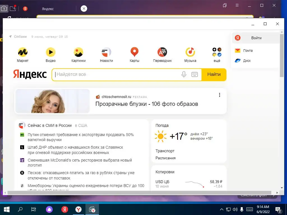Open the Переводчик translator service

[x=162, y=55]
